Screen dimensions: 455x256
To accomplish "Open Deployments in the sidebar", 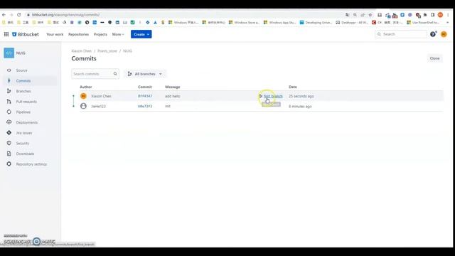I will pyautogui.click(x=27, y=122).
